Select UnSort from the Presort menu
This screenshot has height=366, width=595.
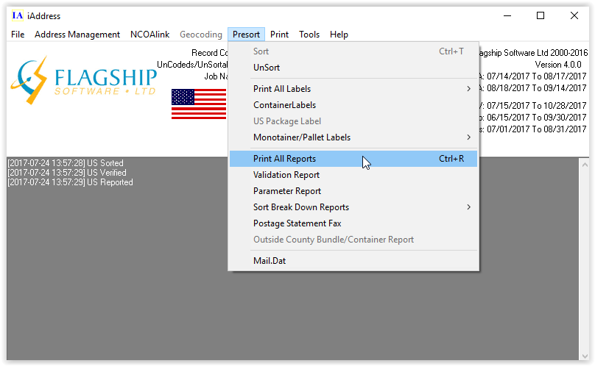pyautogui.click(x=267, y=68)
